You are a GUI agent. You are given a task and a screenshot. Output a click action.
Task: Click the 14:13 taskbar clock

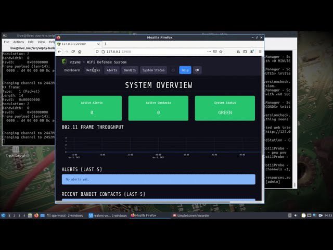click(328, 215)
